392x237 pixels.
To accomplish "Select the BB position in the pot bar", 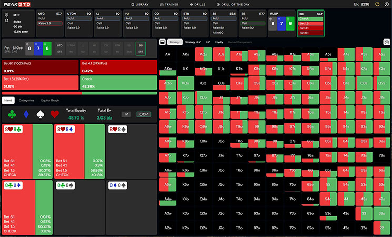I will click(x=140, y=48).
